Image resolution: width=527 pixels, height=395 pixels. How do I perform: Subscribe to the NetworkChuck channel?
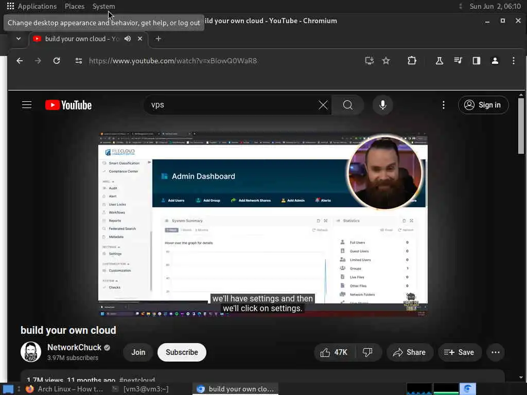(x=182, y=352)
